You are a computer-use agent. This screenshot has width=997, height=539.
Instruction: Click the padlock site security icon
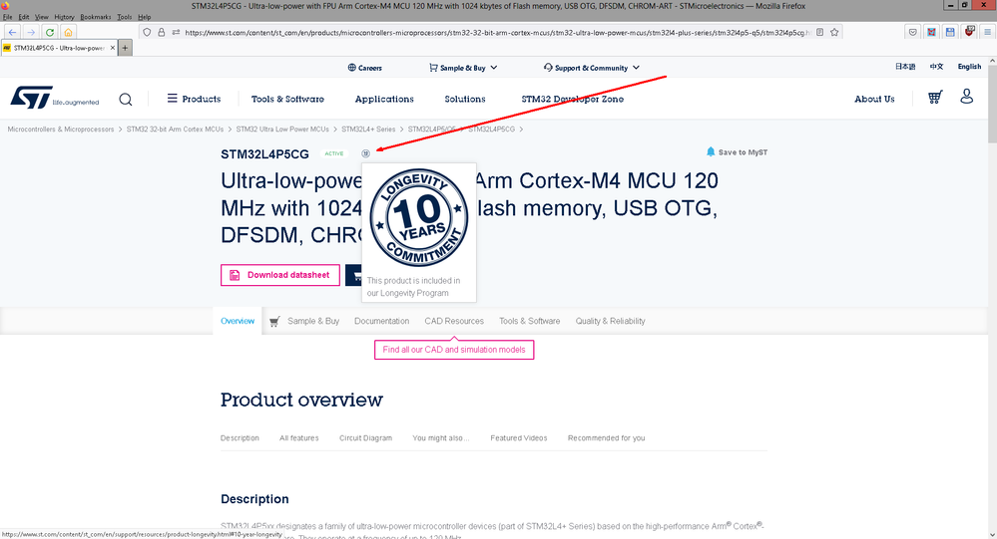click(x=162, y=32)
